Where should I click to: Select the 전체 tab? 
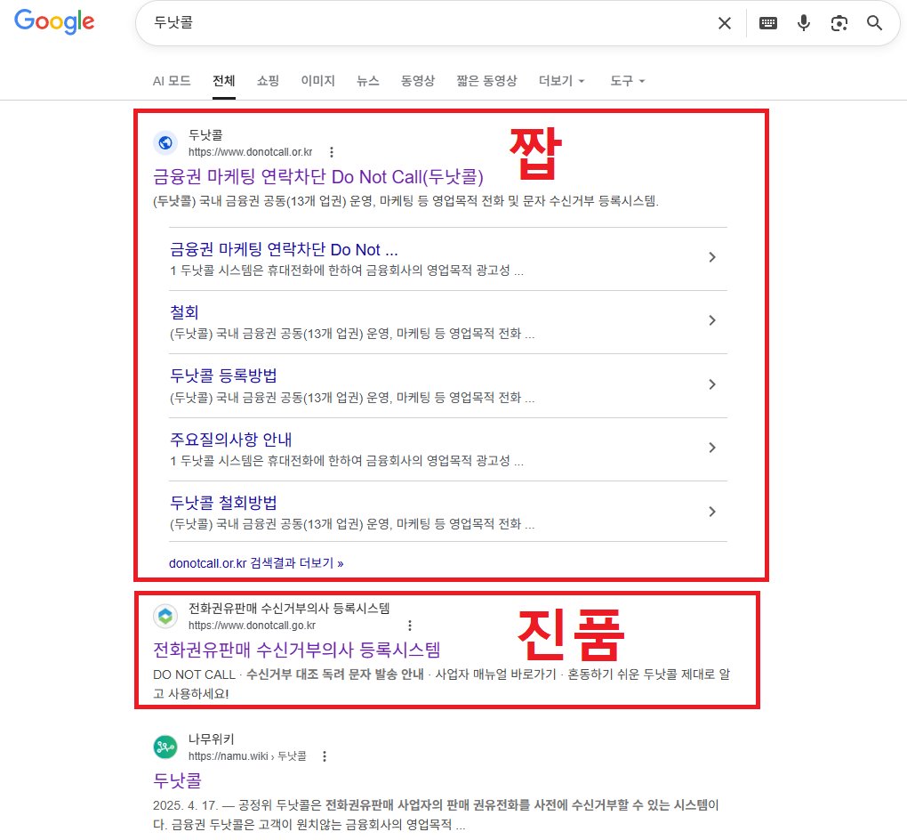pos(224,81)
